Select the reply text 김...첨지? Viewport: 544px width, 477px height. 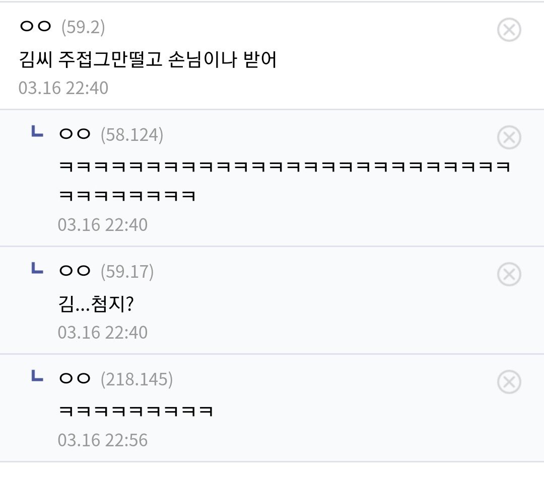coord(96,304)
